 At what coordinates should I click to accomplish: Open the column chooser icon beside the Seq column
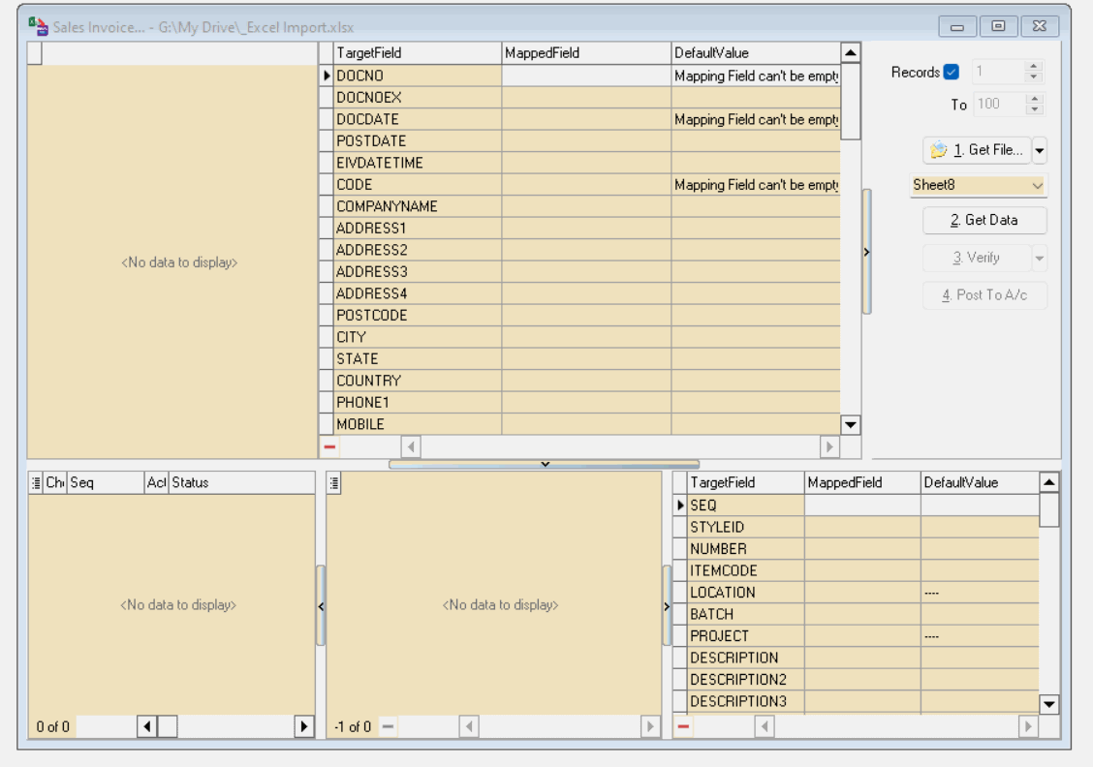coord(37,482)
